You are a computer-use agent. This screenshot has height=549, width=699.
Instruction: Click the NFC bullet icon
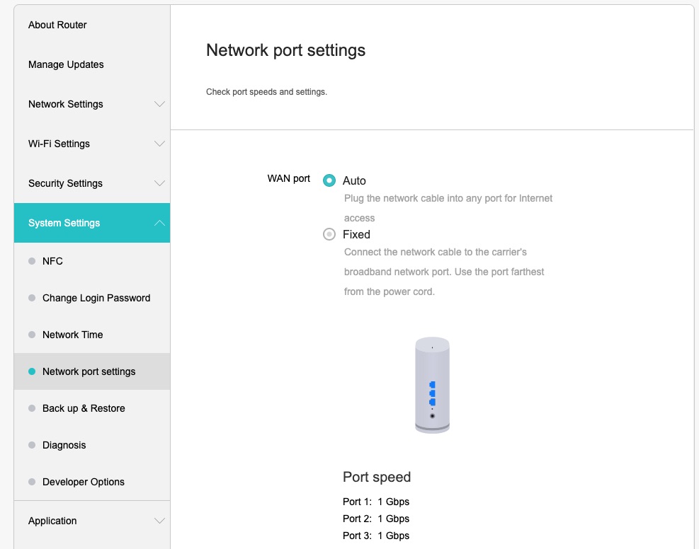[32, 261]
